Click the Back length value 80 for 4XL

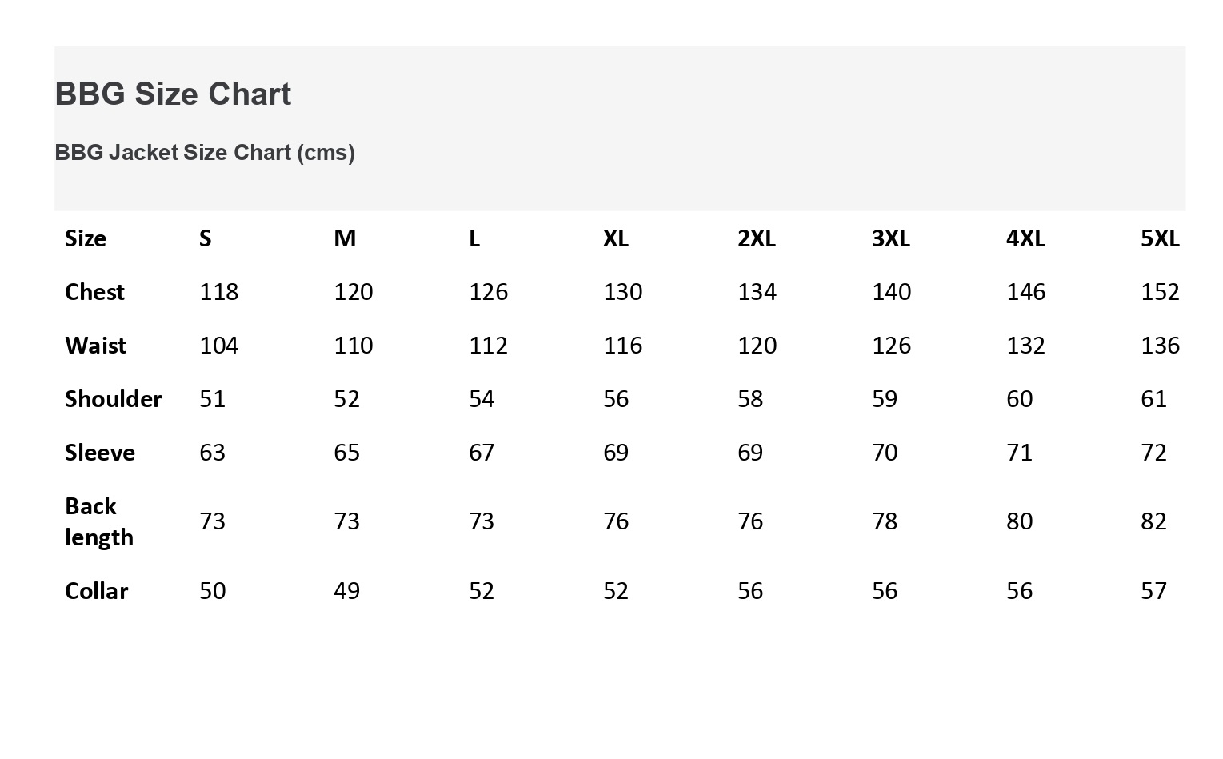click(x=1020, y=521)
